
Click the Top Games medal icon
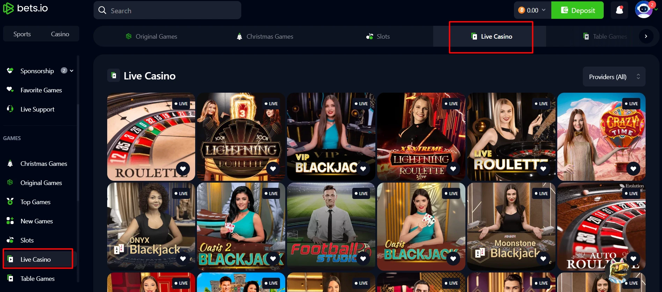tap(10, 202)
